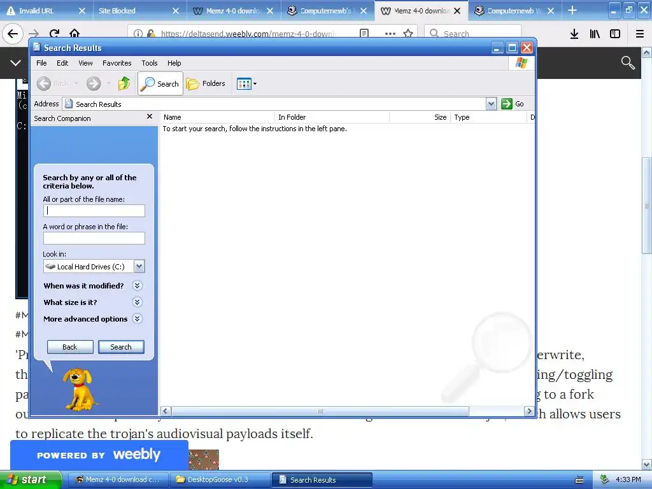This screenshot has width=652, height=489.
Task: Switch to Memz 4-0 download taskbar item
Action: point(118,479)
